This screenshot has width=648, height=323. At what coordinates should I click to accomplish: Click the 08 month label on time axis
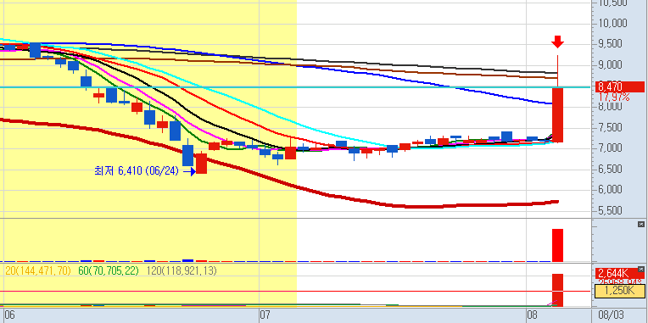click(533, 316)
